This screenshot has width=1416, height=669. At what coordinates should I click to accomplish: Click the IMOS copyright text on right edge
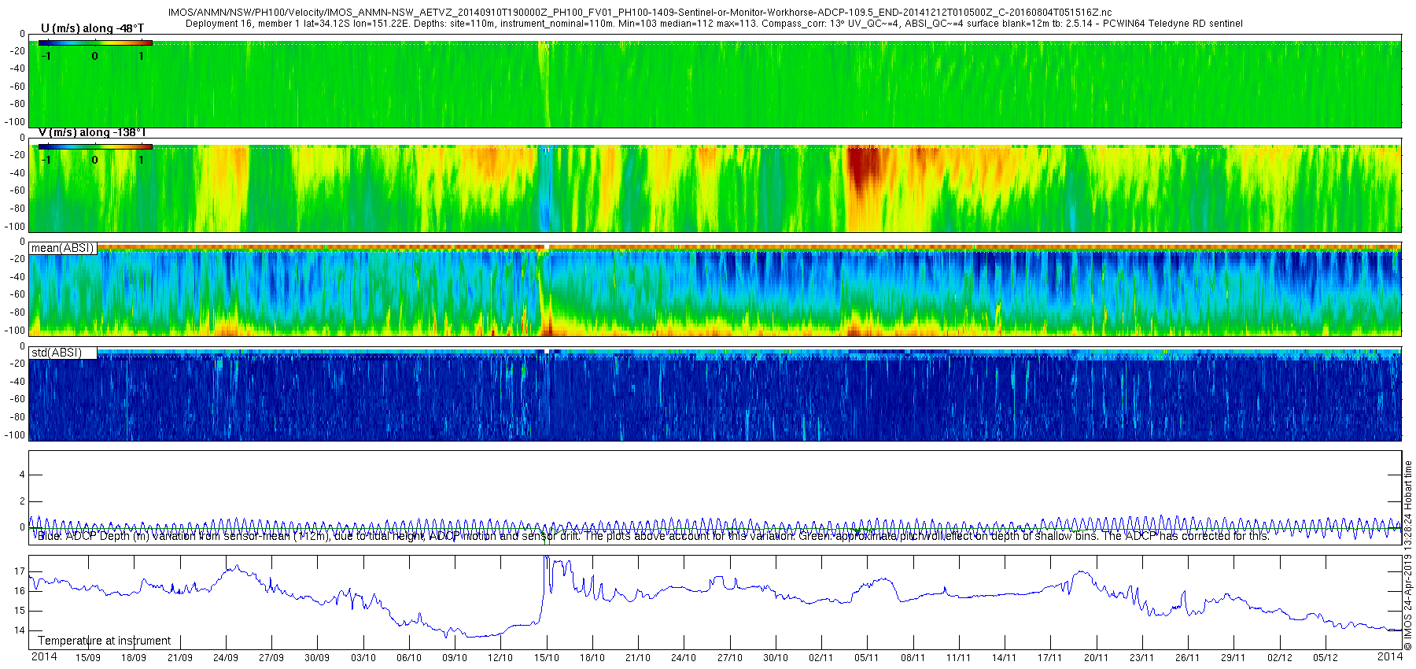point(1408,556)
